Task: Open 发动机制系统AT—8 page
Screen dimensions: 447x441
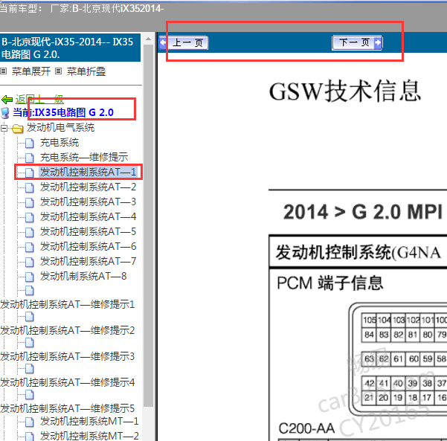Action: point(83,276)
